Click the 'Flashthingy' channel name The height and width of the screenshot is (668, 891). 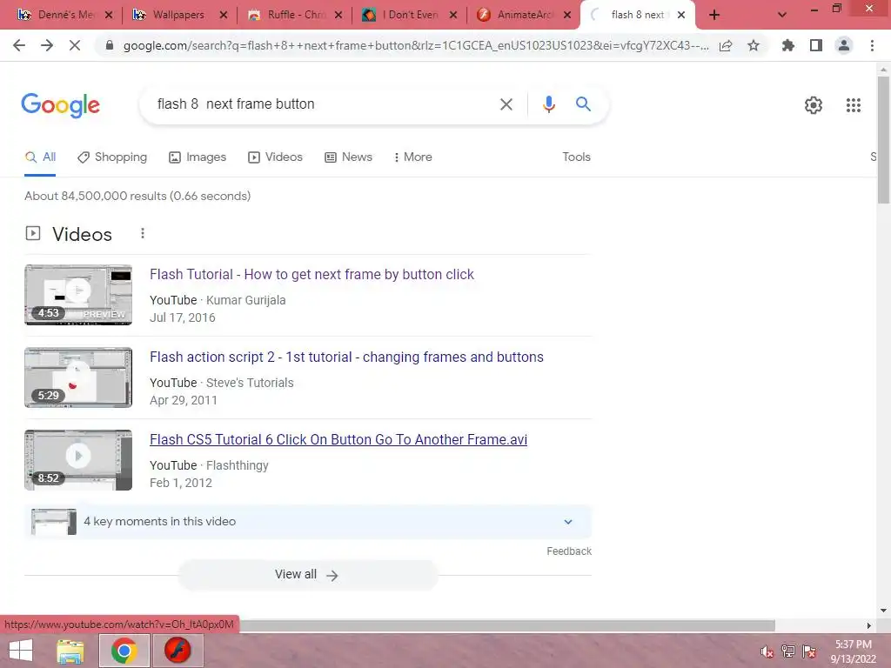[x=238, y=465]
